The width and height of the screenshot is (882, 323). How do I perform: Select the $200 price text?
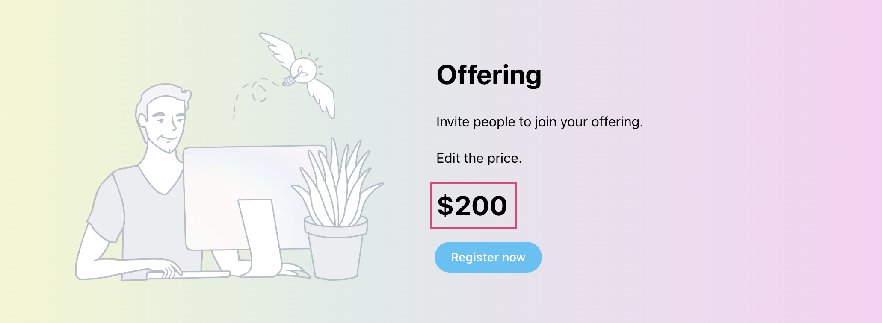click(473, 206)
